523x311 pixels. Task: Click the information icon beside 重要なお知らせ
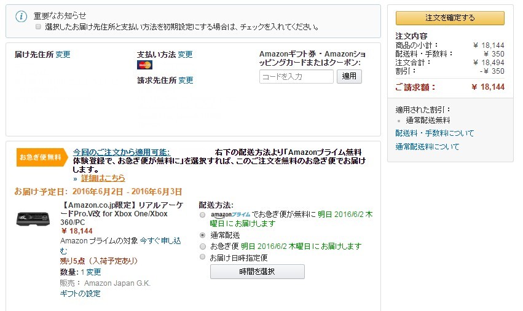[22, 17]
